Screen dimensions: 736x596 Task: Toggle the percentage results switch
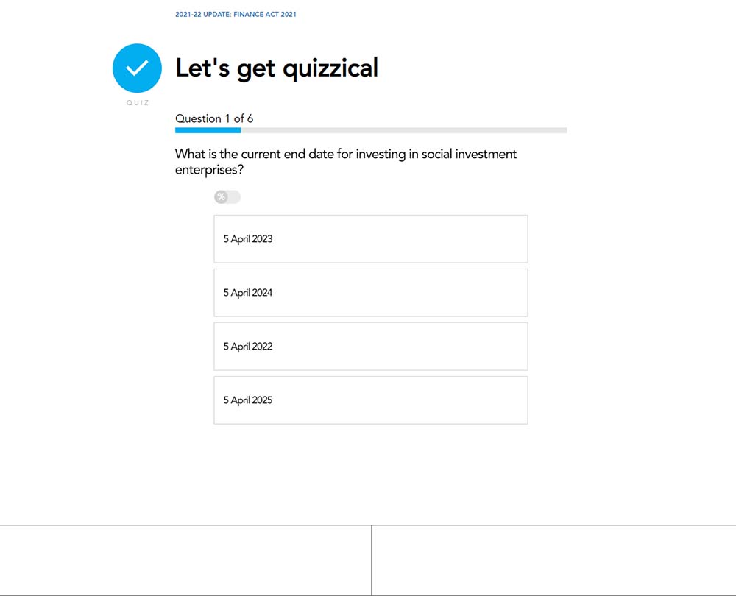[227, 196]
